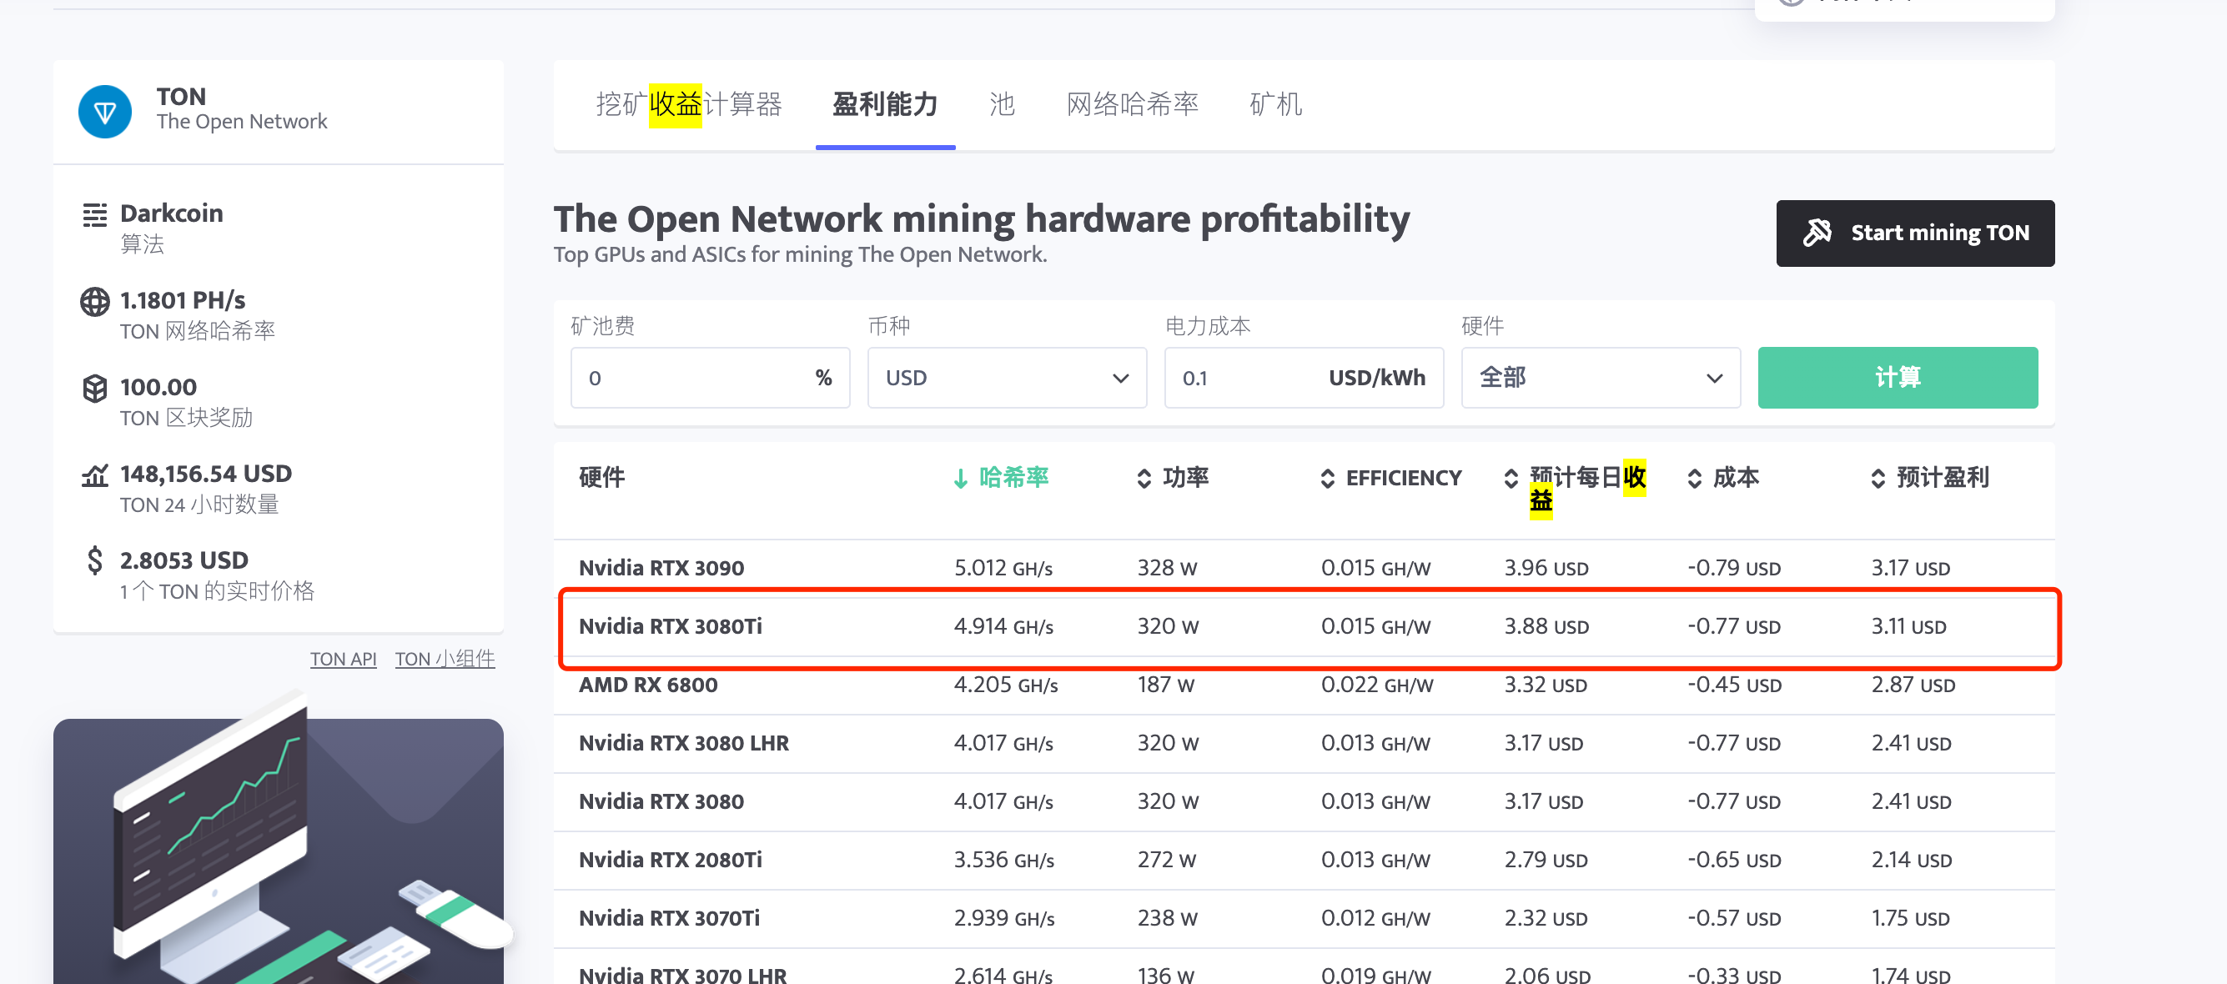Viewport: 2227px width, 984px height.
Task: Click the chart icon beside 148,156.54 USD
Action: coord(94,474)
